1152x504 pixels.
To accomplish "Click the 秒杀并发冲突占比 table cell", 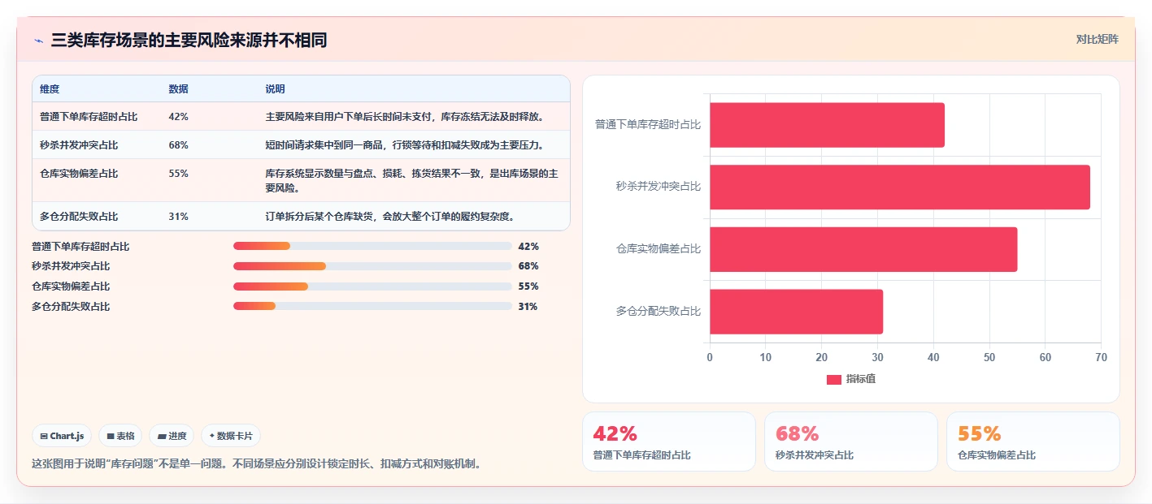I will [x=79, y=145].
